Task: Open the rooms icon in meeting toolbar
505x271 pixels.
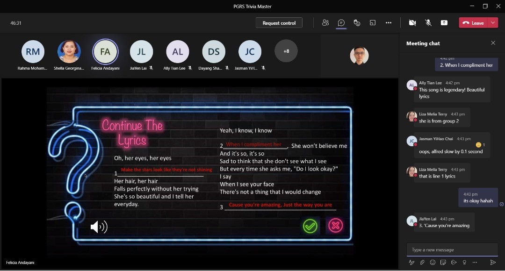Action: coord(373,23)
